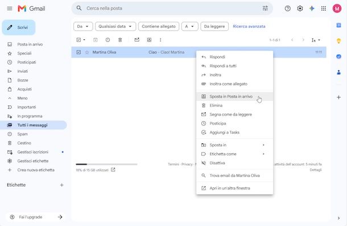Expand the Sposta in submenu
The height and width of the screenshot is (226, 347).
click(234, 145)
